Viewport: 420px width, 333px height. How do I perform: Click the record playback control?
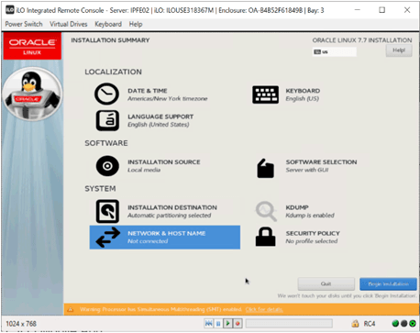tap(238, 323)
